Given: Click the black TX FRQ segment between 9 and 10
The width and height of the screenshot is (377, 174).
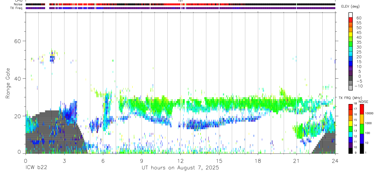Looking at the screenshot, I should pyautogui.click(x=351, y=151).
